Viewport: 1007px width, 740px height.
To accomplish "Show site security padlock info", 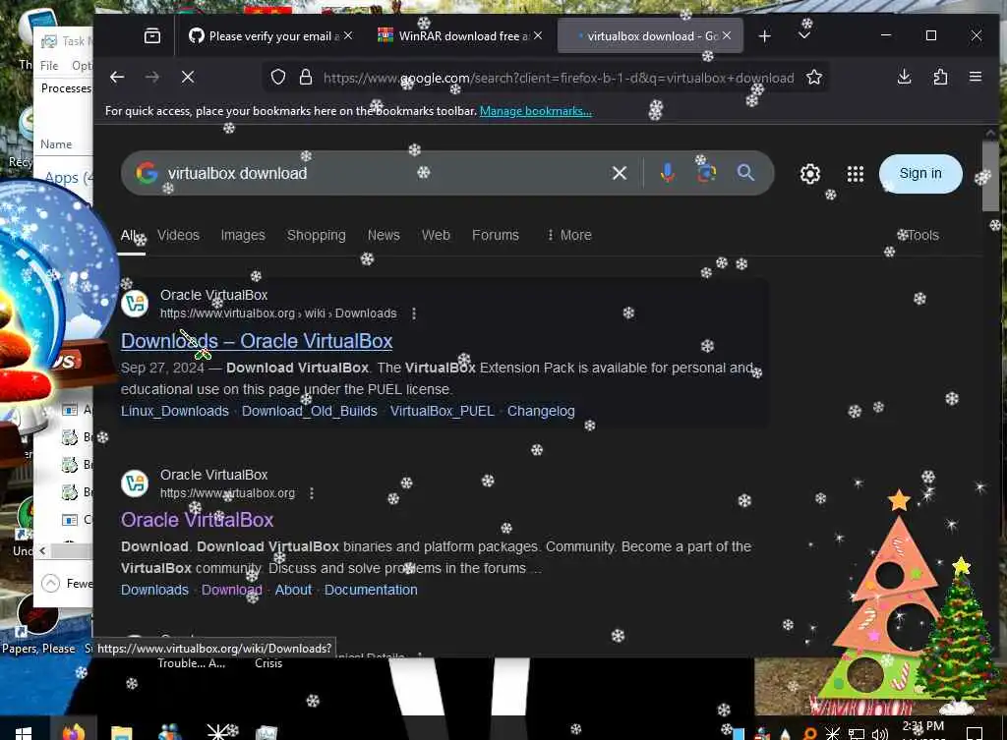I will tap(306, 78).
